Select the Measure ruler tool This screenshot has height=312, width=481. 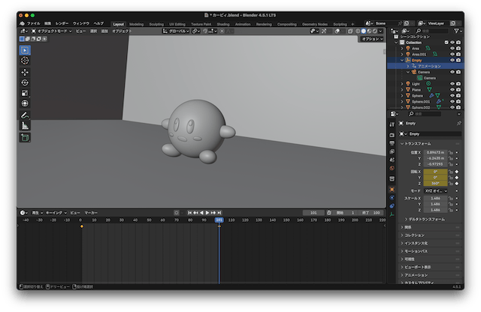click(25, 126)
